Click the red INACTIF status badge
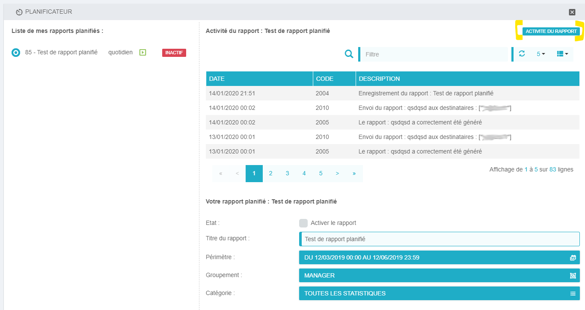Screen dimensions: 585x310 (x=174, y=53)
